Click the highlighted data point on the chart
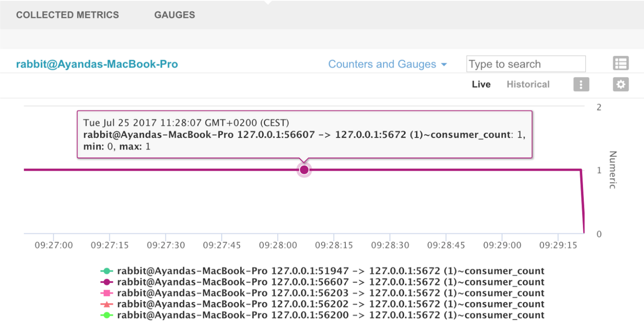This screenshot has width=644, height=330. point(304,170)
